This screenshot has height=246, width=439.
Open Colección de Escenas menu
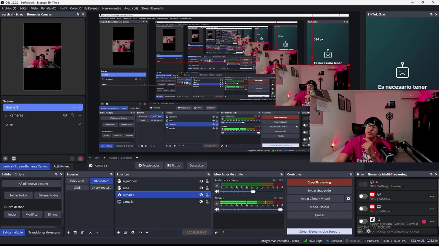84,8
